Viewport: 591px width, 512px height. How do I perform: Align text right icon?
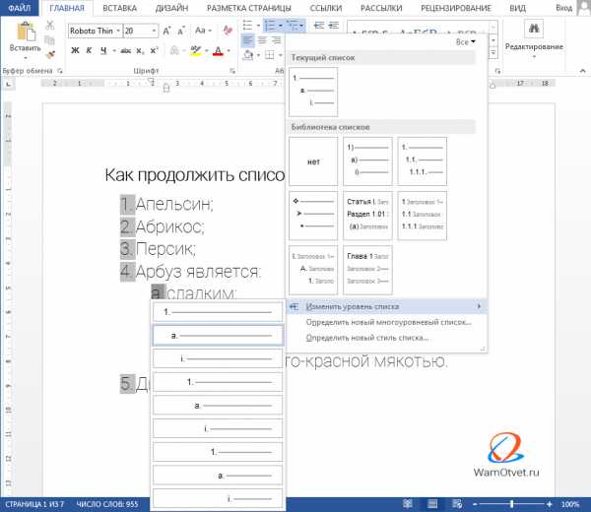pos(276,40)
